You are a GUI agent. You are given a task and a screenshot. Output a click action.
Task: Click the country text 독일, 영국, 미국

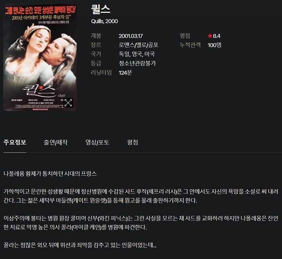coord(137,54)
